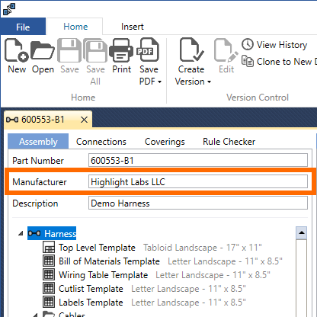The image size is (317, 317).
Task: Close the 600553-B1 document tab
Action: tap(84, 120)
